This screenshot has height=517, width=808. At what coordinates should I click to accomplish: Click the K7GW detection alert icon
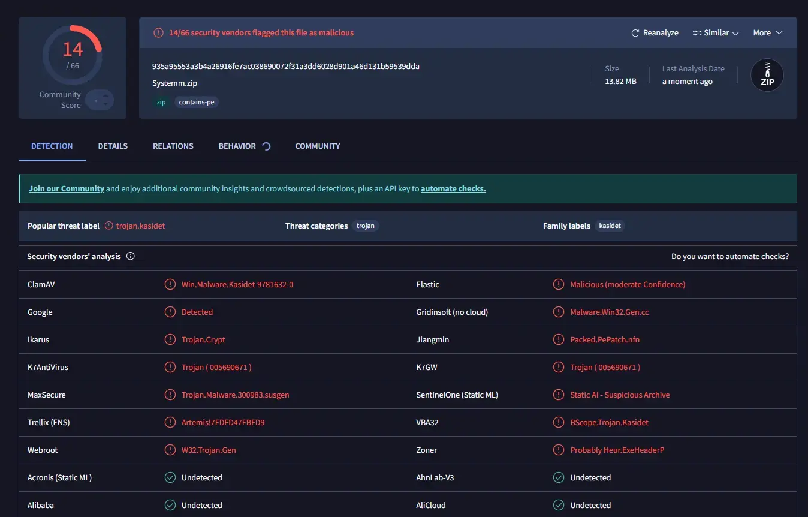click(x=559, y=367)
